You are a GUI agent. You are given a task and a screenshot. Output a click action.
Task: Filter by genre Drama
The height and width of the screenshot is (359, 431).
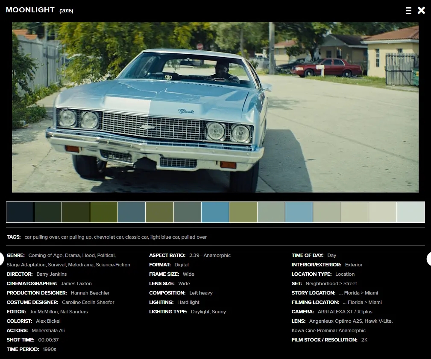click(72, 255)
